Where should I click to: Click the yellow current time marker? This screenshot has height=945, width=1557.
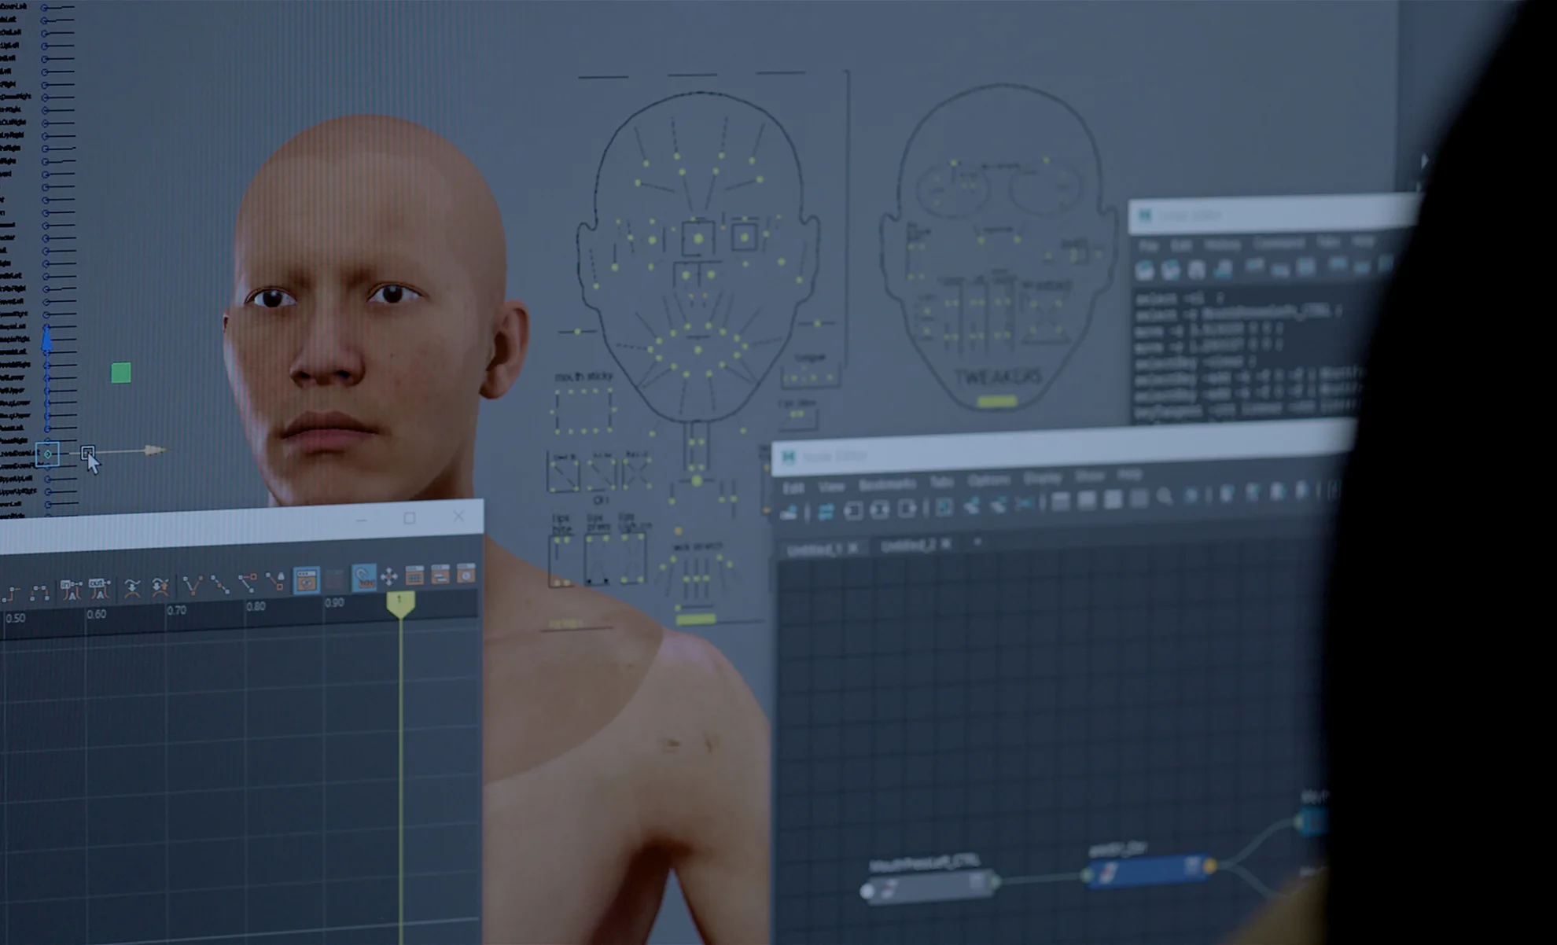point(400,602)
